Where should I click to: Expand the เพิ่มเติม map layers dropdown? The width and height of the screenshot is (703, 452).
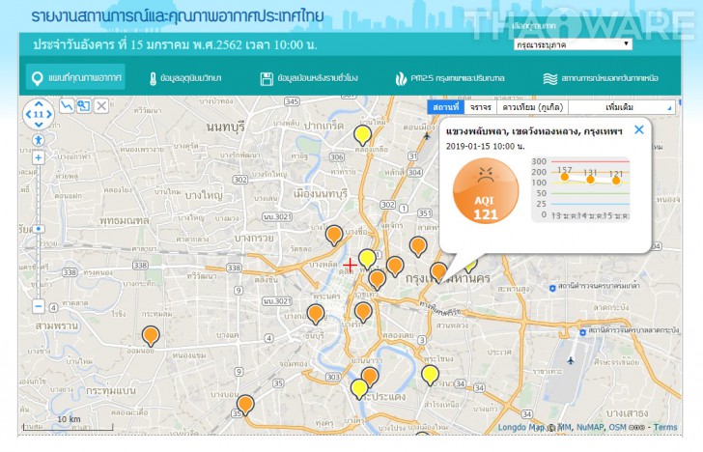622,107
